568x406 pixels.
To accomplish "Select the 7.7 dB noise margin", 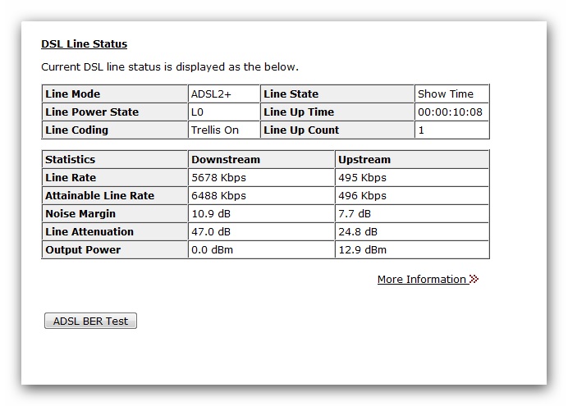I will coord(355,214).
